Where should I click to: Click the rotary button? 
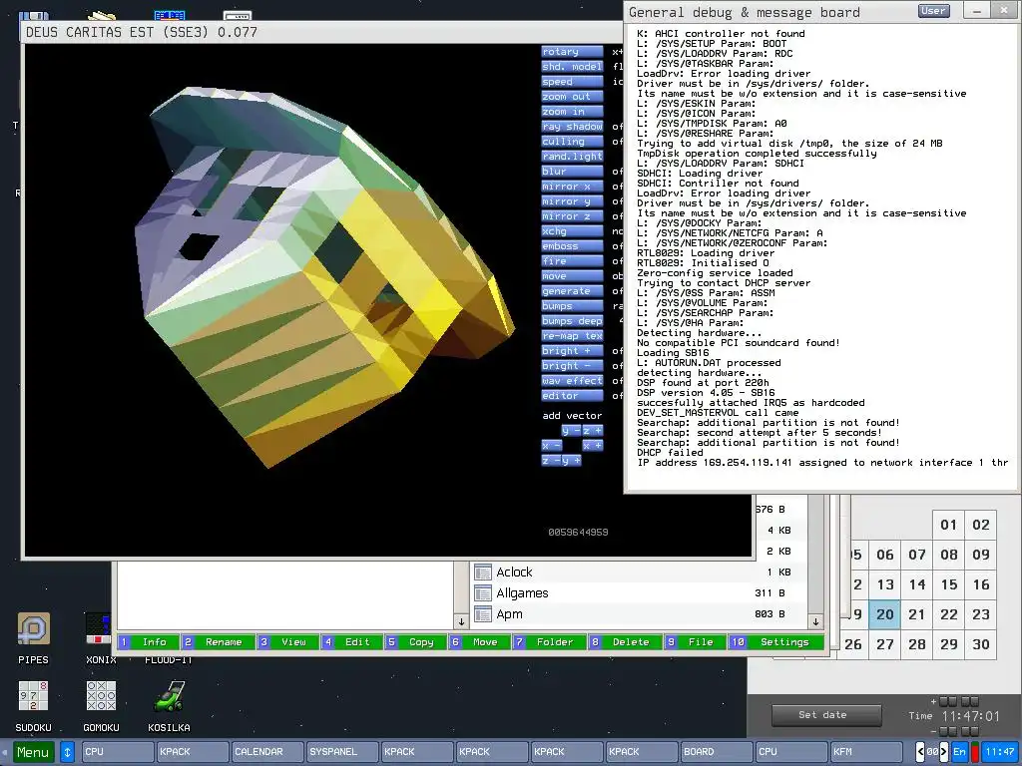click(x=572, y=52)
